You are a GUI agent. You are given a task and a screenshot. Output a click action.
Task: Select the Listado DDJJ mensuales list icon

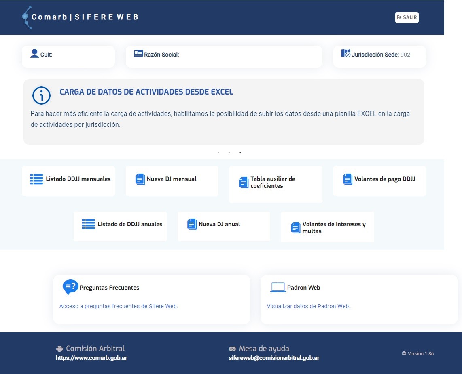coord(36,179)
